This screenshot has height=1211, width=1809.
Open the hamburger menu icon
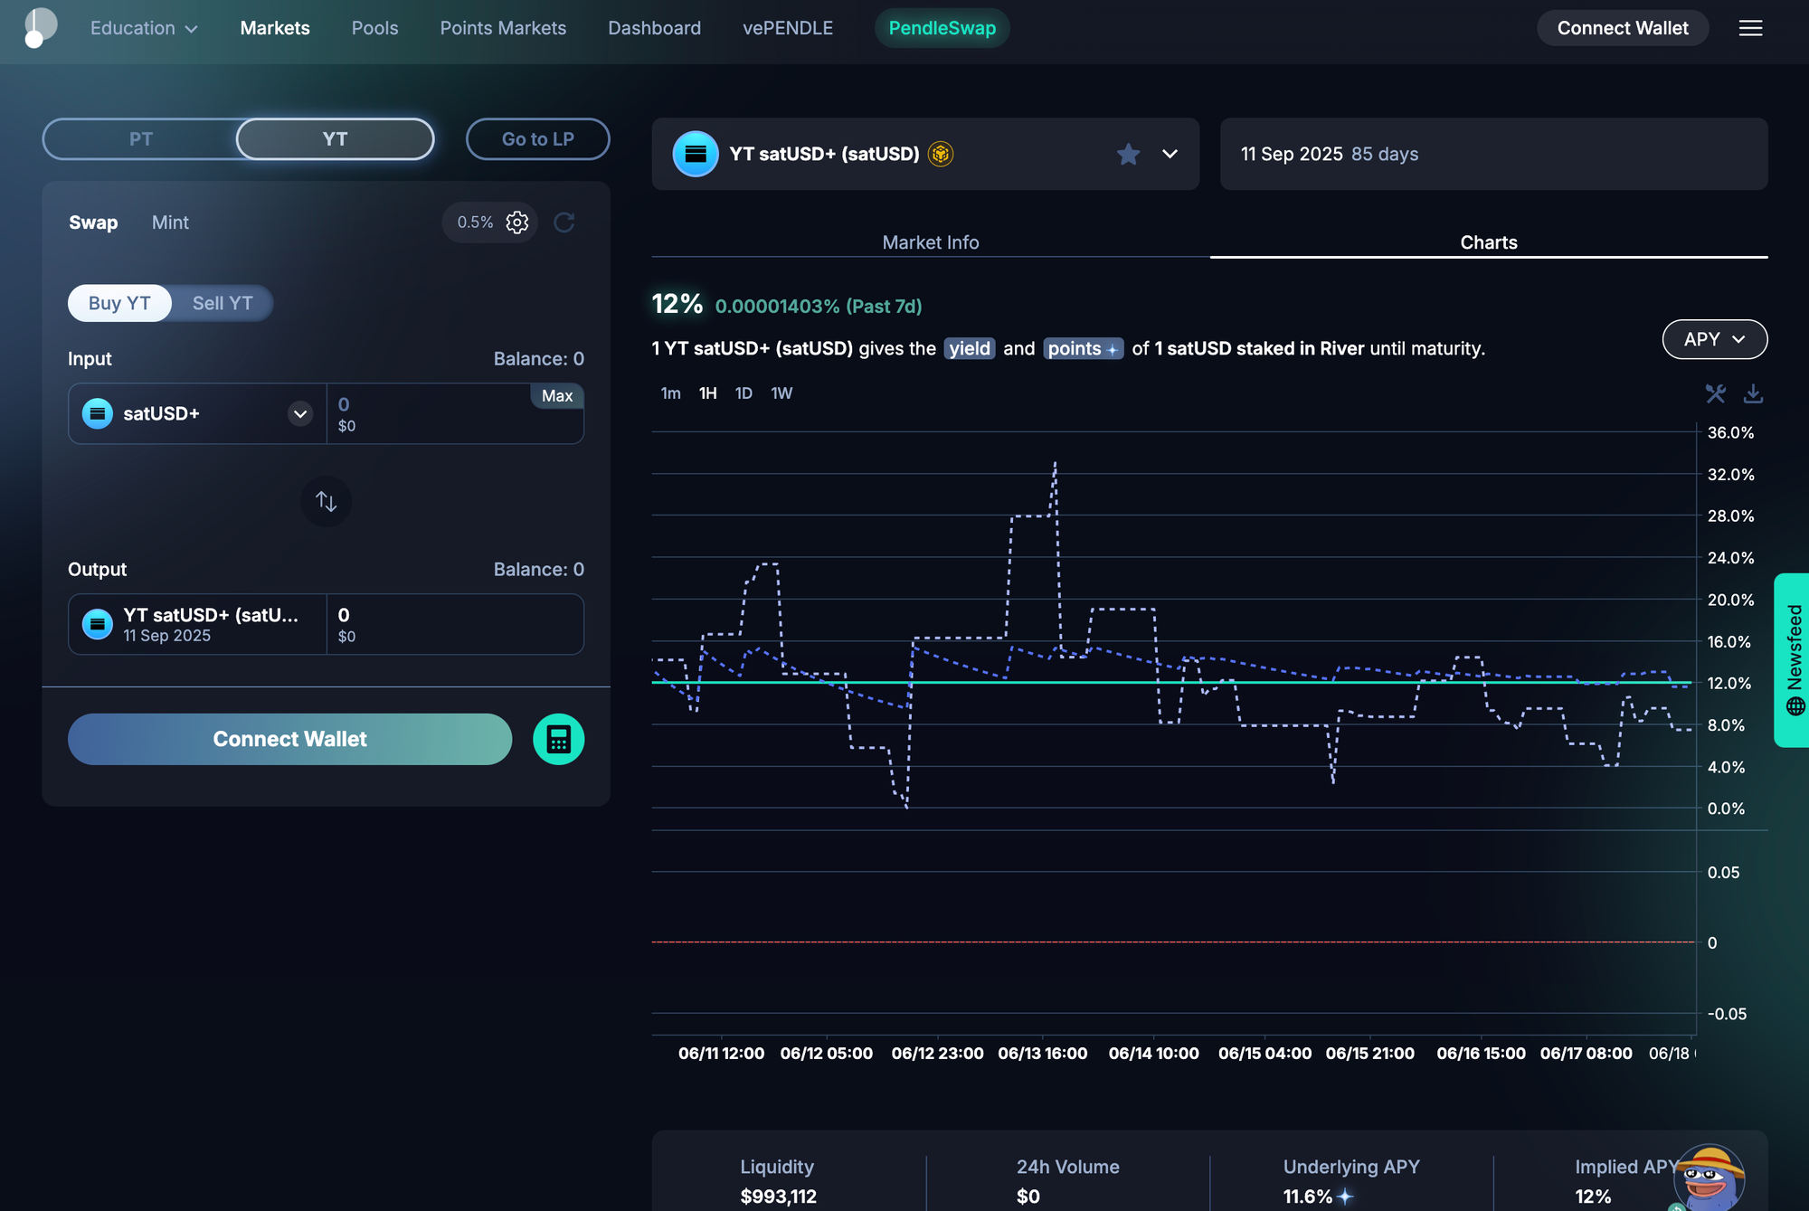(1750, 28)
